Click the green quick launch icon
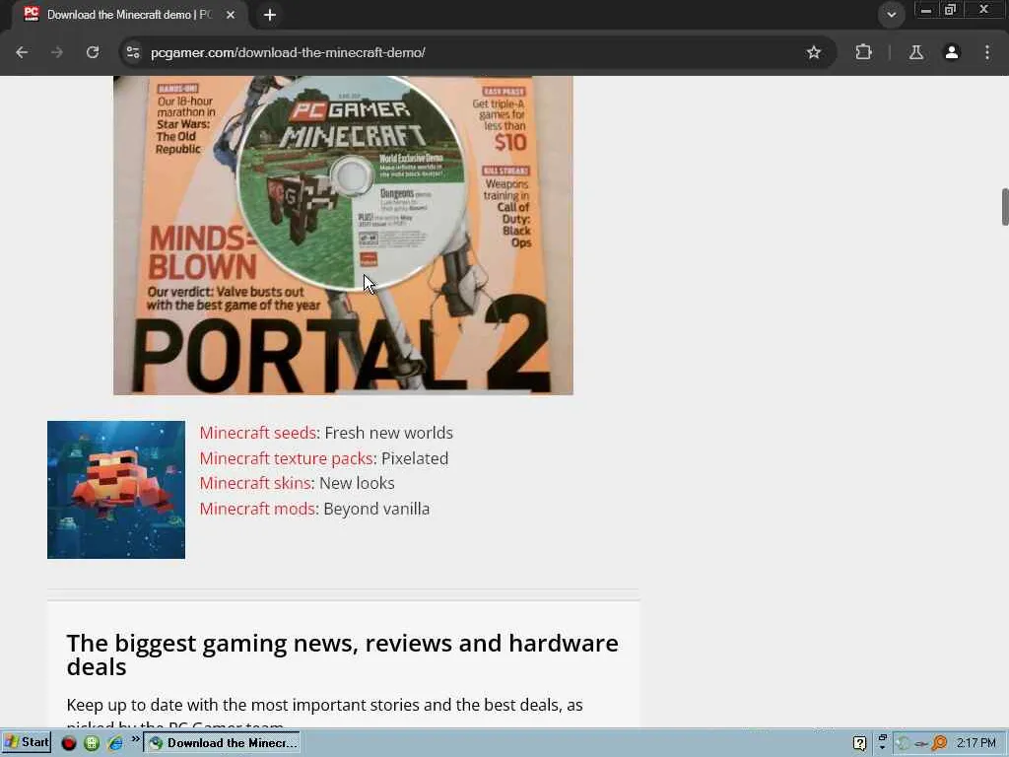This screenshot has width=1009, height=757. [92, 743]
